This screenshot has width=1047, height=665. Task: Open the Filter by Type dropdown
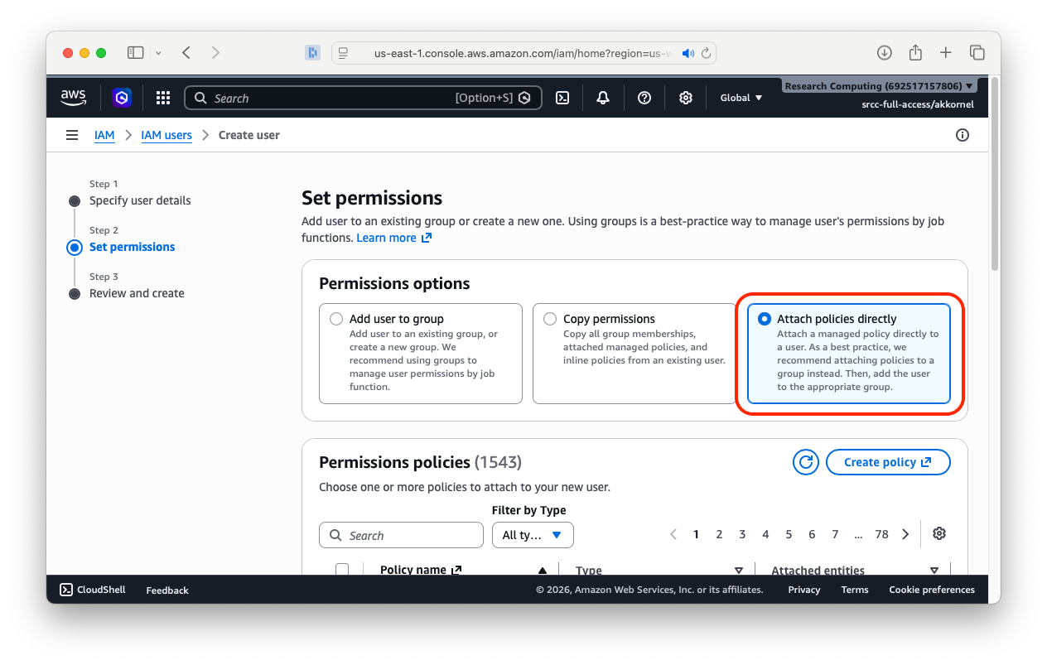coord(533,535)
